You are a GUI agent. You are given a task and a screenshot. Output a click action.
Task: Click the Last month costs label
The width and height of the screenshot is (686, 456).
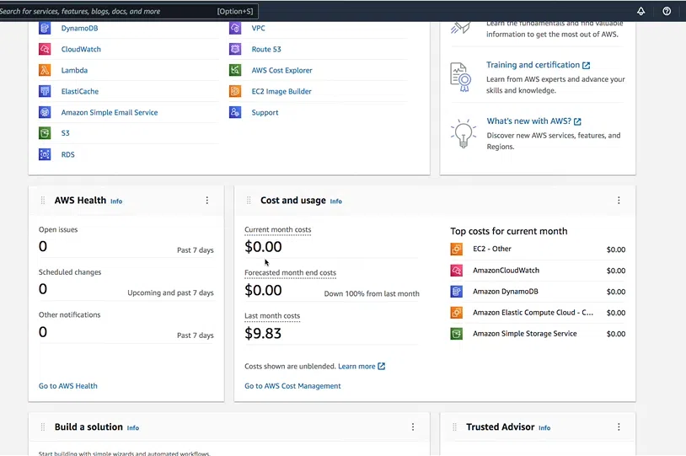tap(272, 316)
